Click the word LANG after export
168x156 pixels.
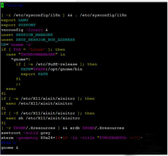coord(23,20)
